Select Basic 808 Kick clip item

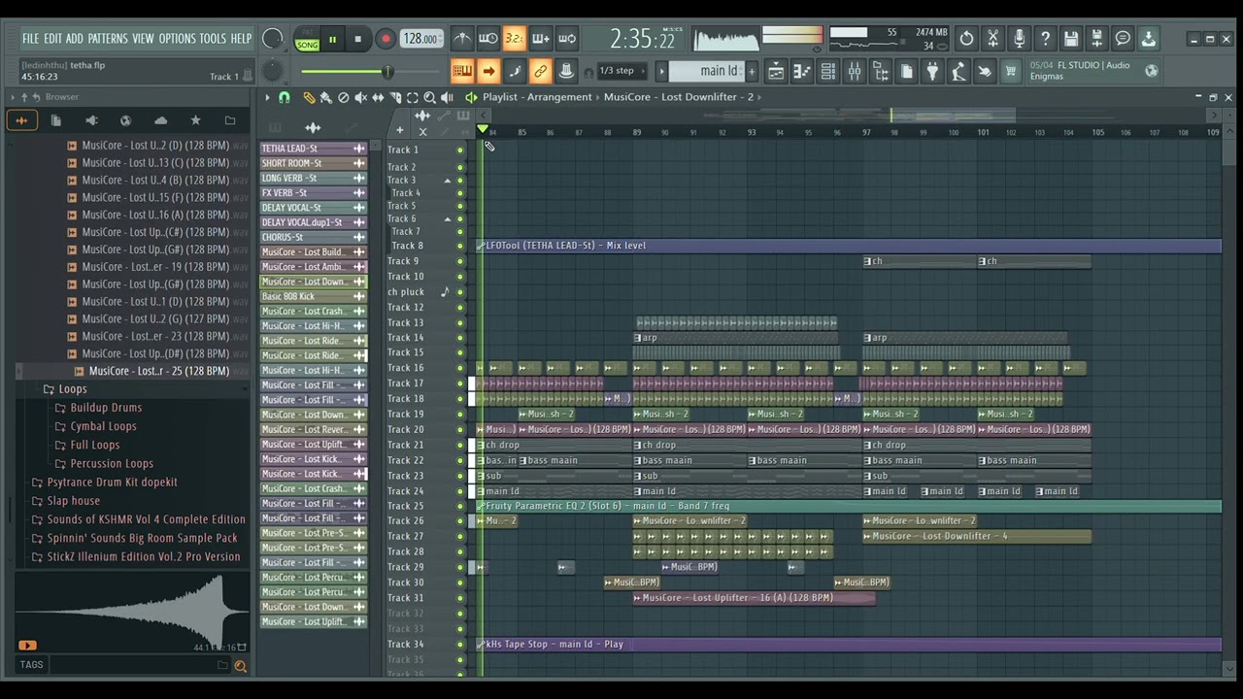coord(314,296)
